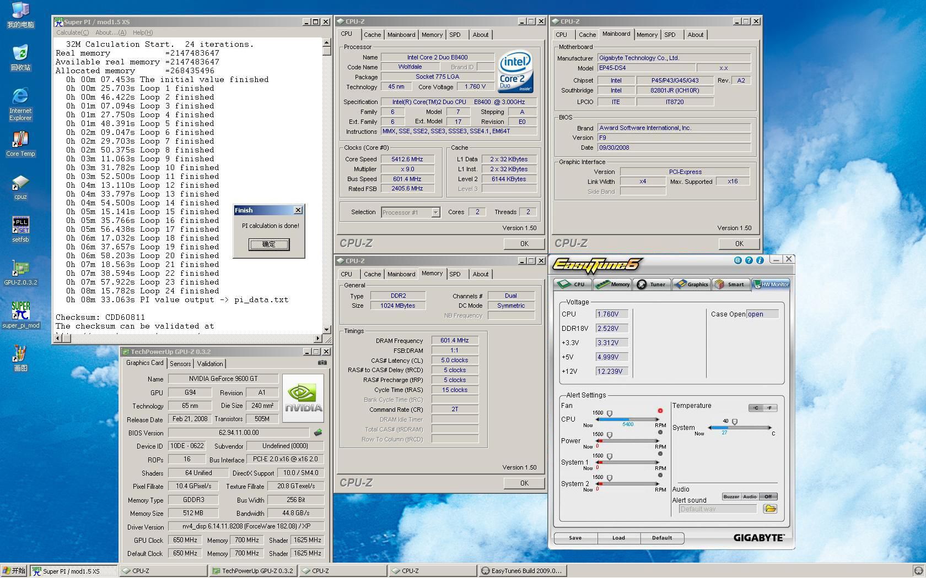Viewport: 926px width, 578px height.
Task: Click Default in EasyTune6
Action: click(662, 538)
